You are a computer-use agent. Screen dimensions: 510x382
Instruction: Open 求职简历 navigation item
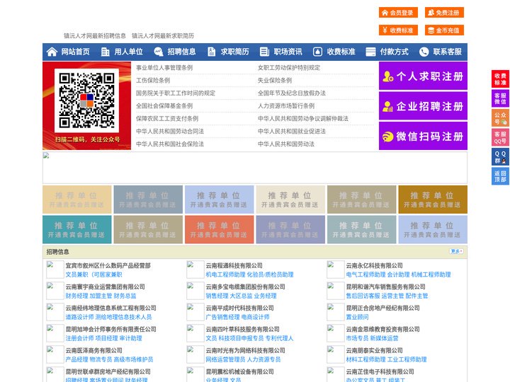[x=235, y=52]
